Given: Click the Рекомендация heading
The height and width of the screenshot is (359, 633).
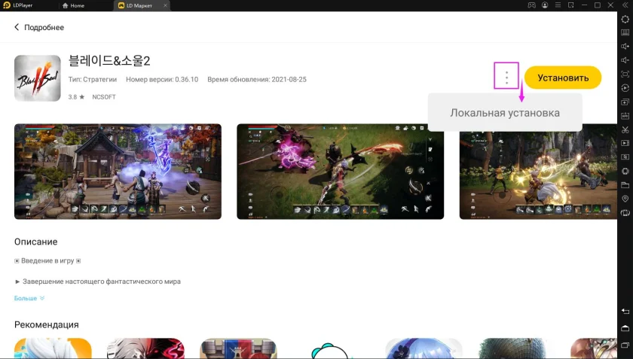Looking at the screenshot, I should pyautogui.click(x=47, y=324).
